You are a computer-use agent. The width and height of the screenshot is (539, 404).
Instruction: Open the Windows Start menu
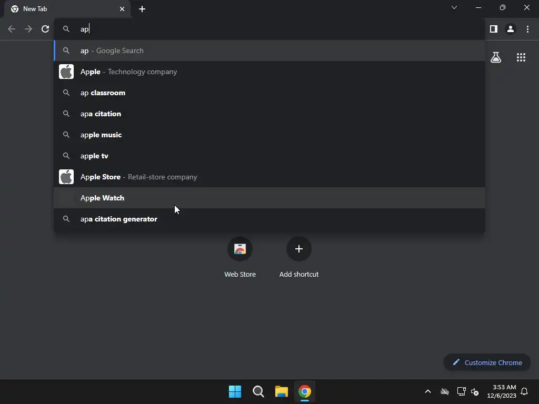point(235,391)
